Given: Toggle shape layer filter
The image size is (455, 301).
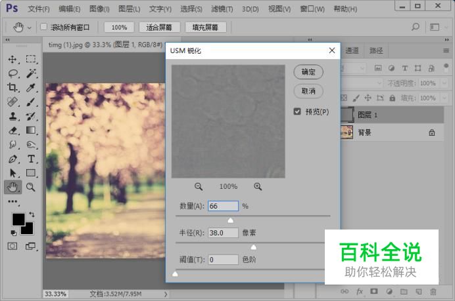Looking at the screenshot, I should point(418,68).
